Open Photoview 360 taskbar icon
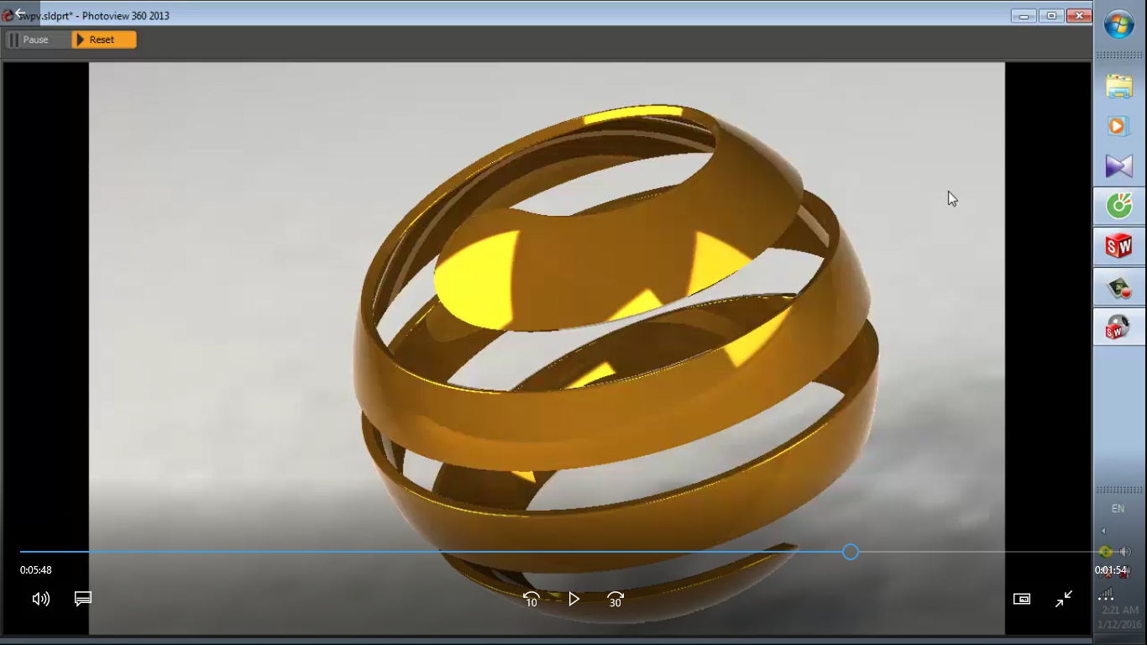Viewport: 1147px width, 645px height. point(1119,328)
